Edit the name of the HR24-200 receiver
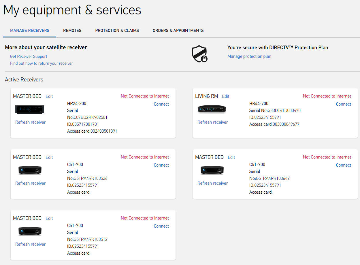 (x=49, y=96)
